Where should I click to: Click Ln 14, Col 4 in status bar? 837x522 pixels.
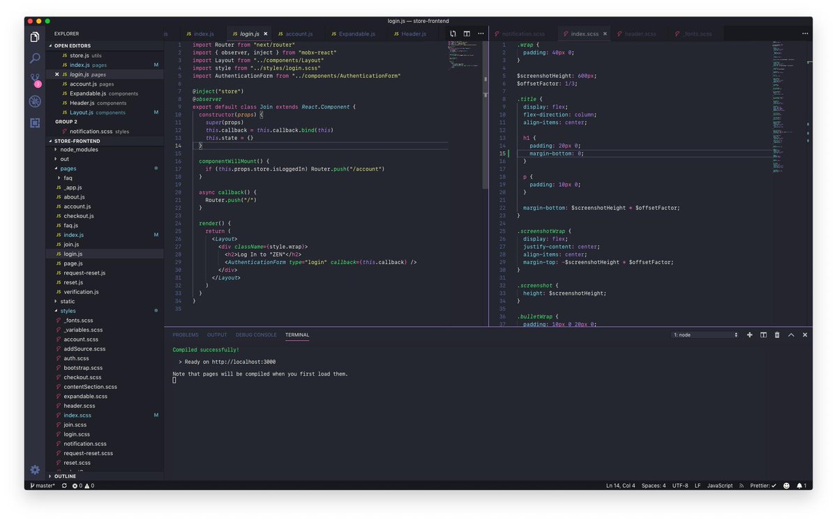621,485
